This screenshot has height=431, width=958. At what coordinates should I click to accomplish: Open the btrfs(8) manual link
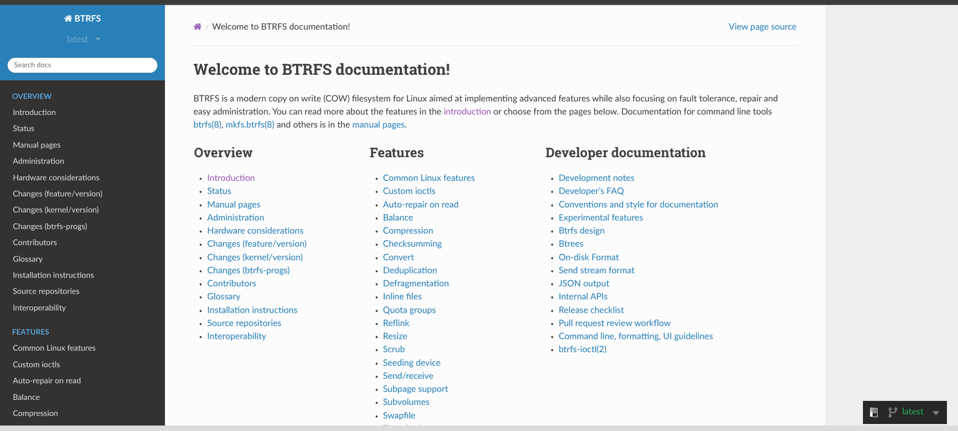[x=207, y=125]
